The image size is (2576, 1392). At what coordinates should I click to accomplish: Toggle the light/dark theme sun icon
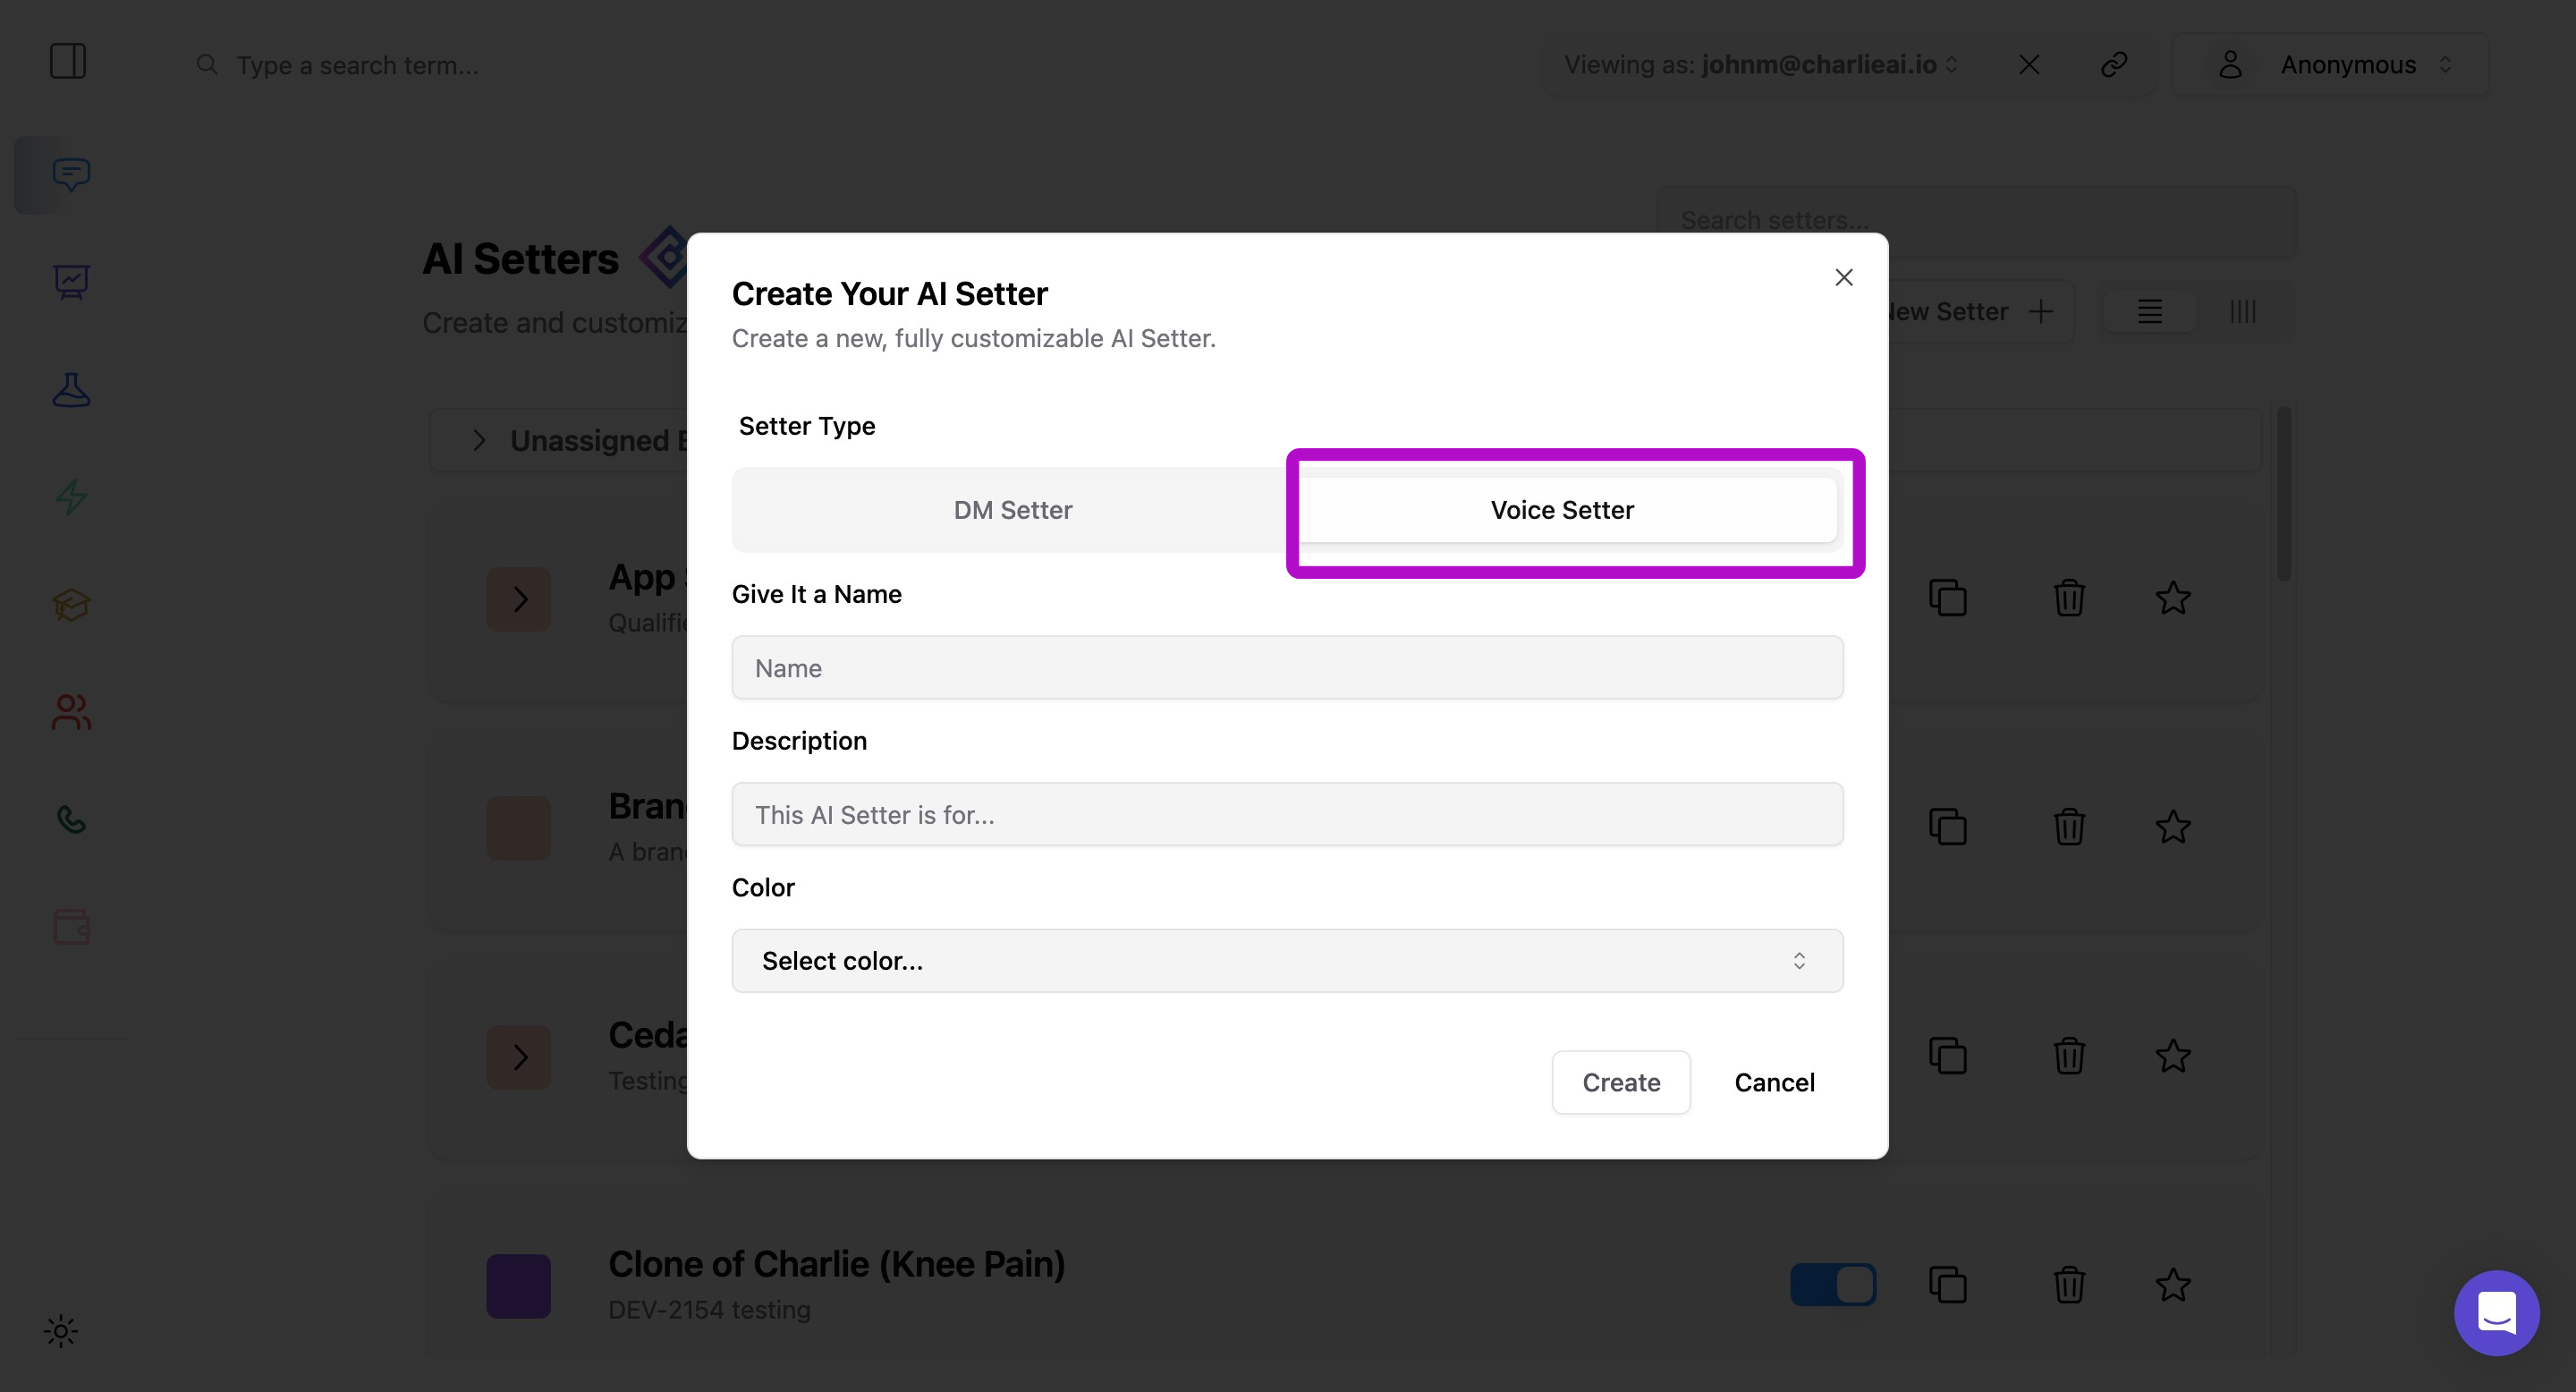[x=61, y=1331]
